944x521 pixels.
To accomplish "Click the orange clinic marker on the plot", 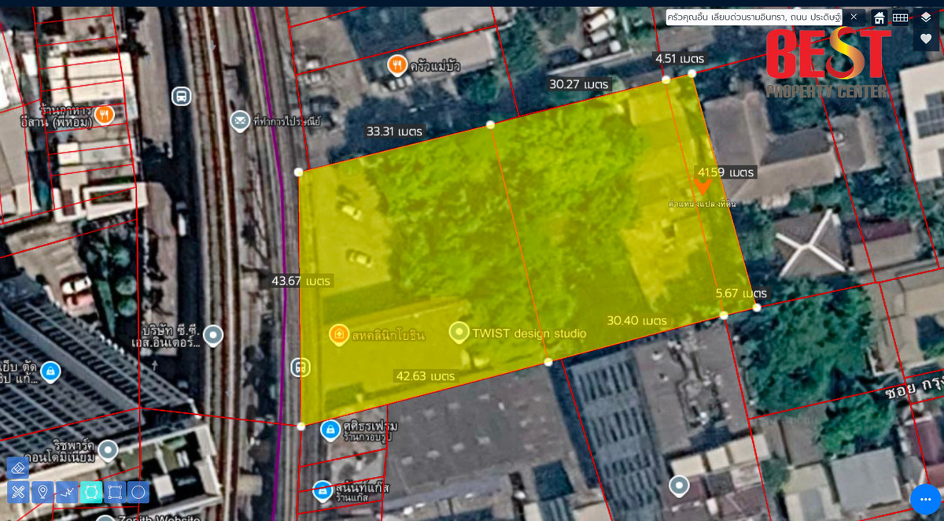I will pyautogui.click(x=338, y=334).
